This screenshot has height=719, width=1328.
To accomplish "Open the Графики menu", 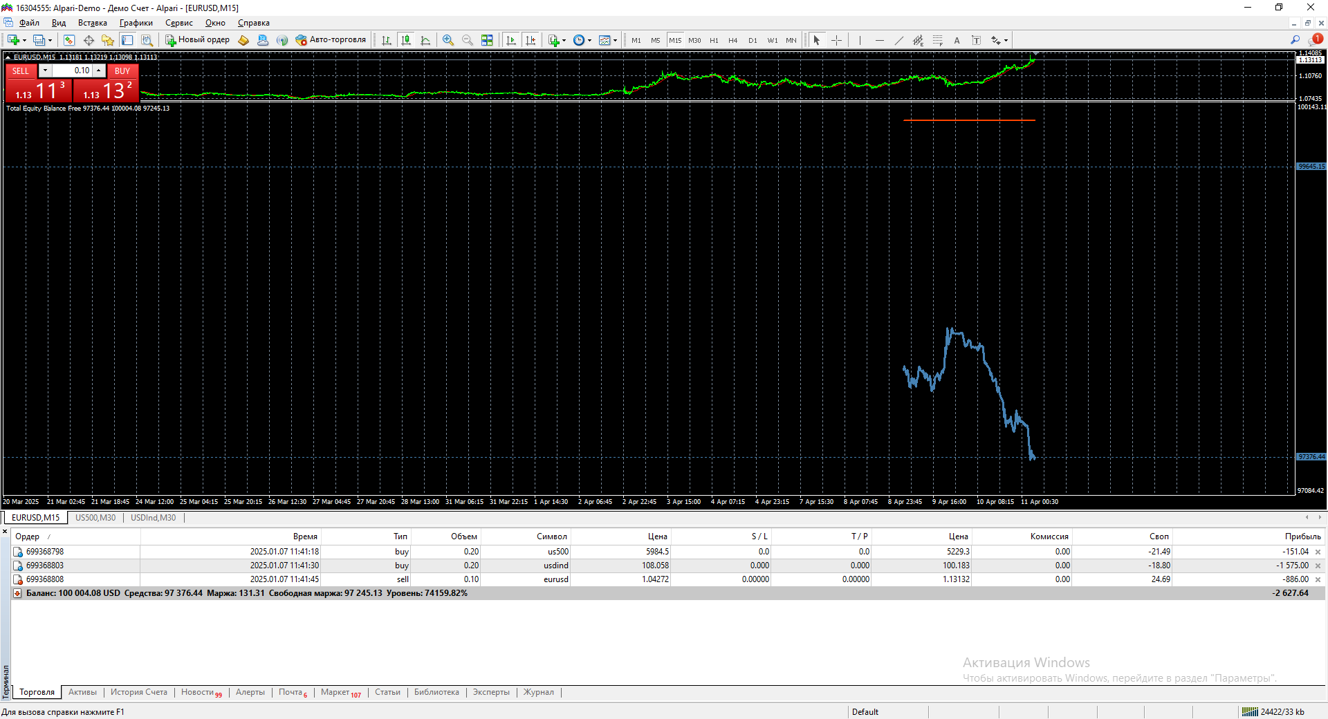I will pos(136,23).
